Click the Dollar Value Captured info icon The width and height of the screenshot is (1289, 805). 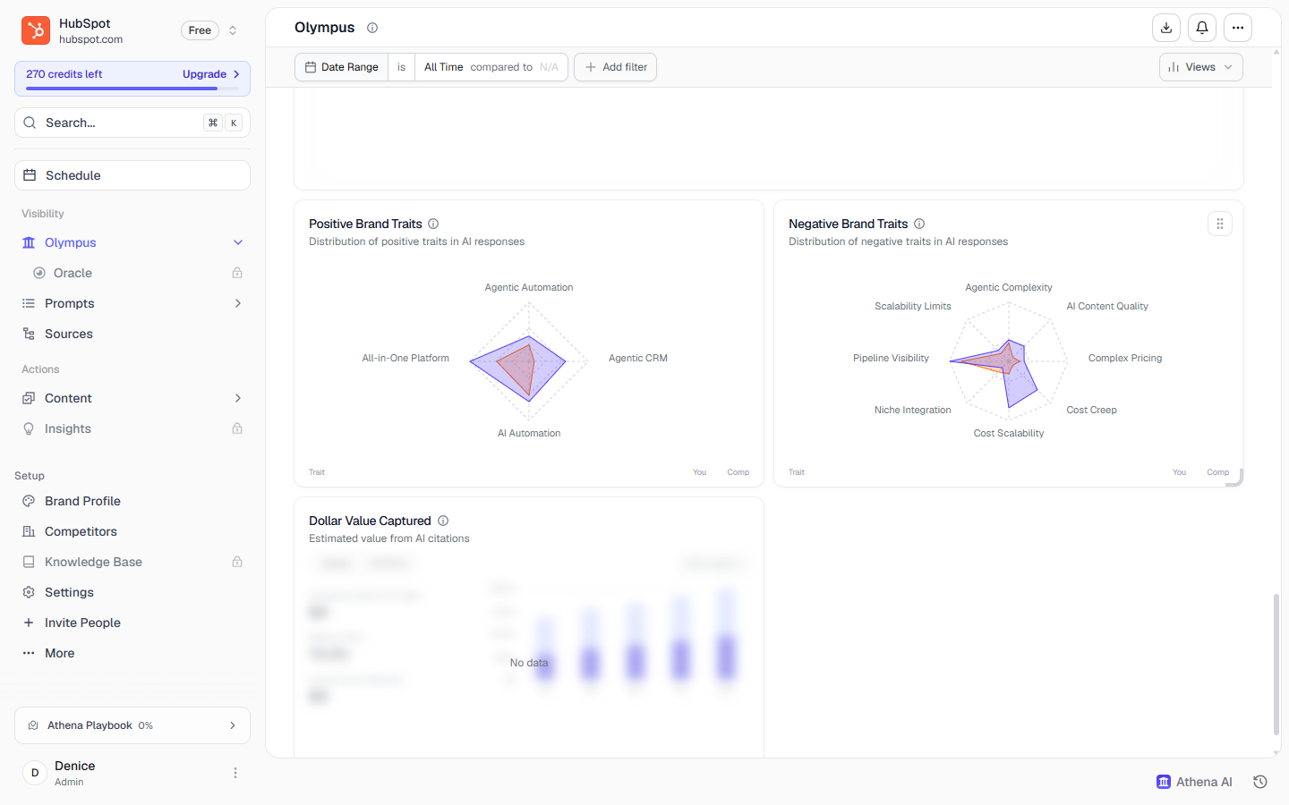click(x=443, y=521)
